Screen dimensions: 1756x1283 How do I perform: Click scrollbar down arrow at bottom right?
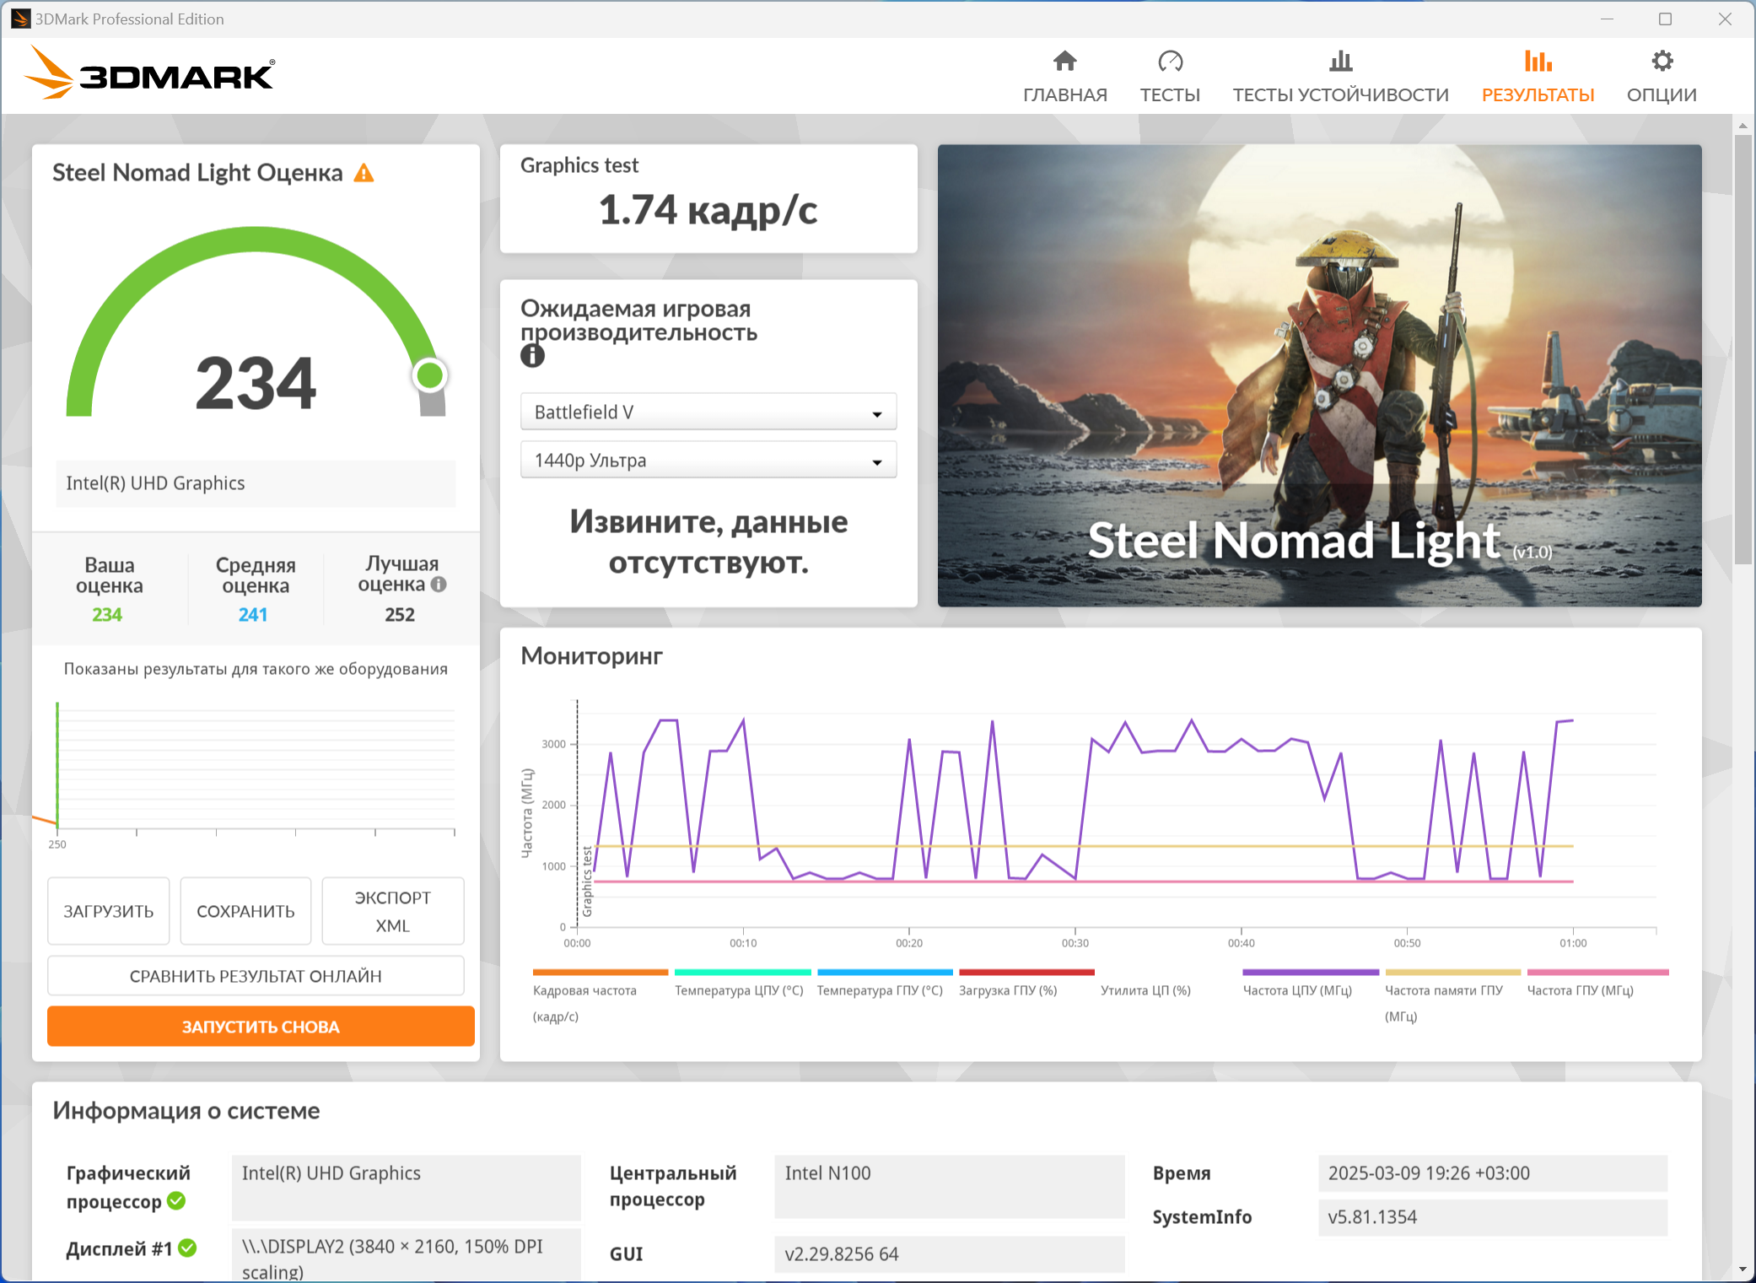(1743, 1270)
